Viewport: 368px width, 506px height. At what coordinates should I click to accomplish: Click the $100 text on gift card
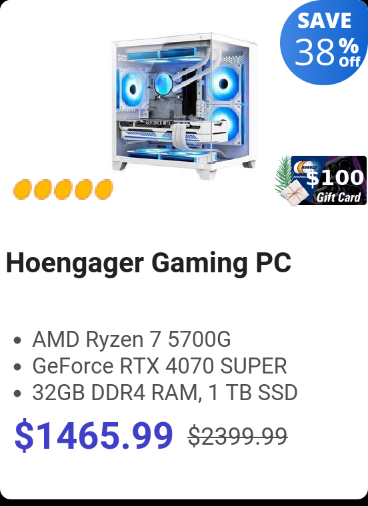click(x=335, y=178)
